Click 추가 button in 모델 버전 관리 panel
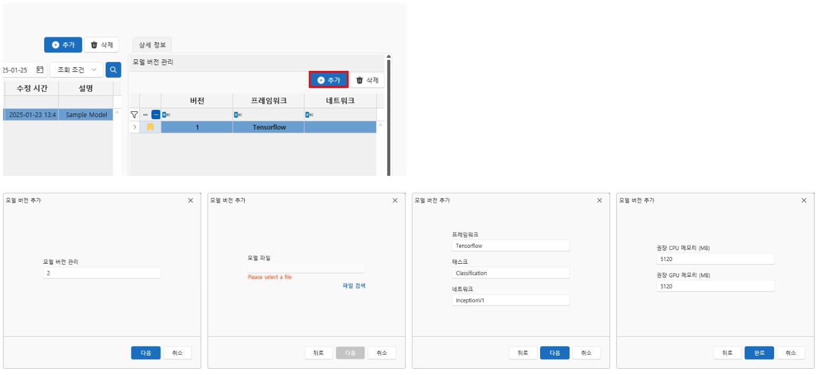Screen dimensions: 822x375 tap(329, 80)
